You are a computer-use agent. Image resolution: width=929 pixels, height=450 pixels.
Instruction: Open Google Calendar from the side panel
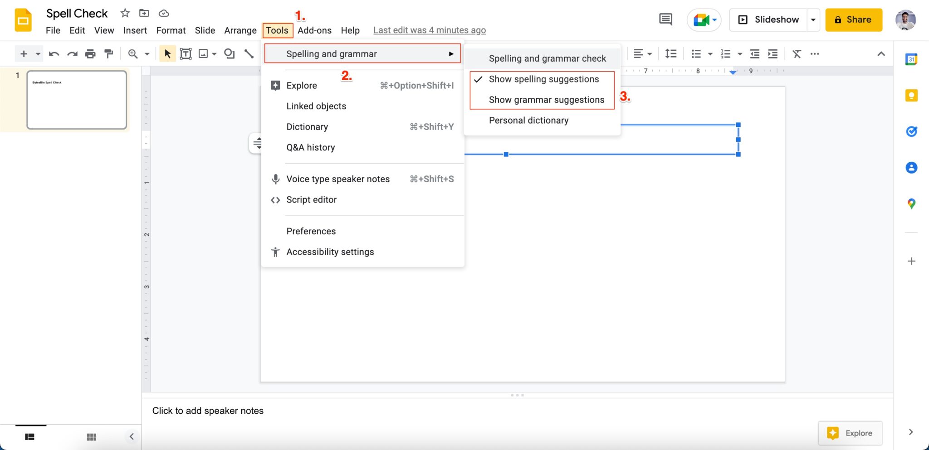click(x=912, y=59)
